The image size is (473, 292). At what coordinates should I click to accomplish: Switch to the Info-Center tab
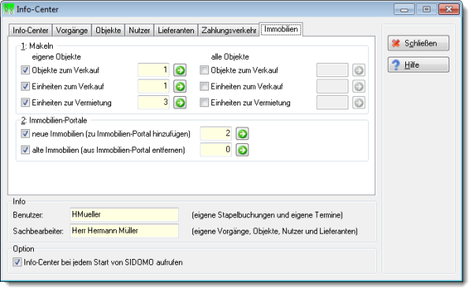[x=31, y=31]
